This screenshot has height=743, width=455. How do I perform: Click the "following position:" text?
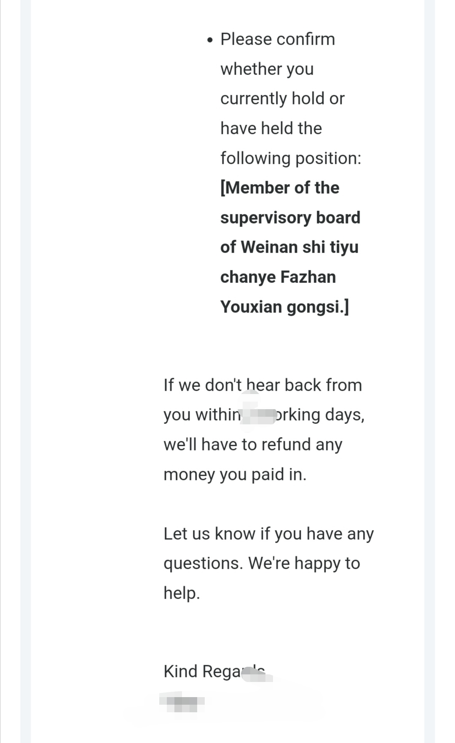(291, 158)
